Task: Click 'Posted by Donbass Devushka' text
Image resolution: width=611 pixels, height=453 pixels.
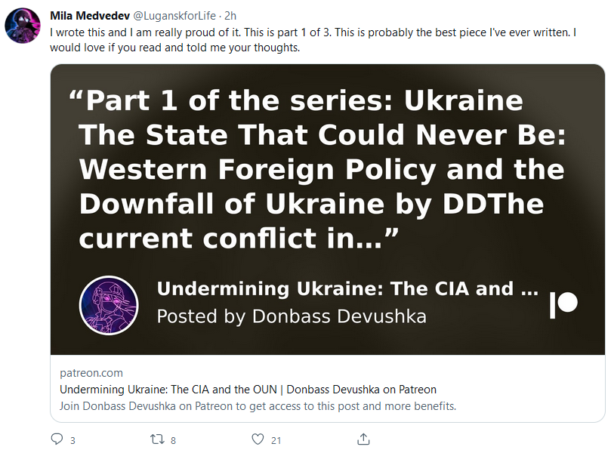Action: [x=292, y=316]
